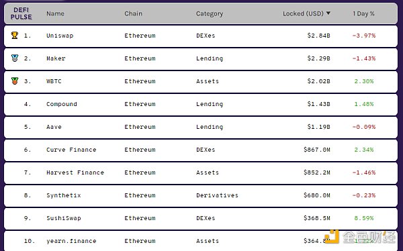
Task: Open the Curve Finance entry
Action: (x=71, y=150)
